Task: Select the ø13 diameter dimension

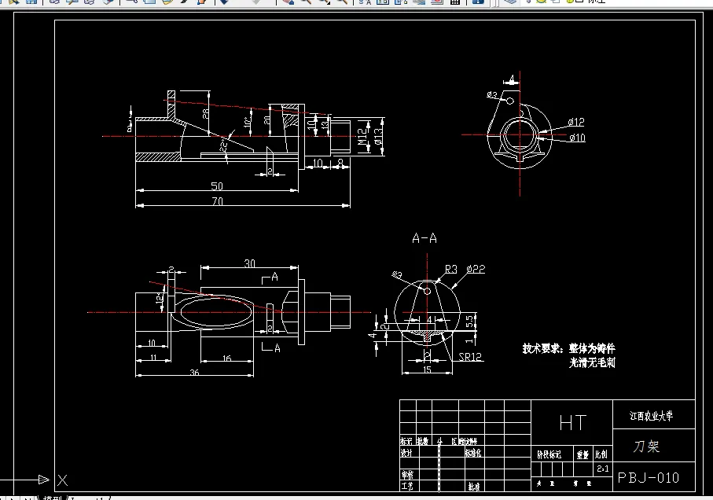Action: (x=378, y=136)
